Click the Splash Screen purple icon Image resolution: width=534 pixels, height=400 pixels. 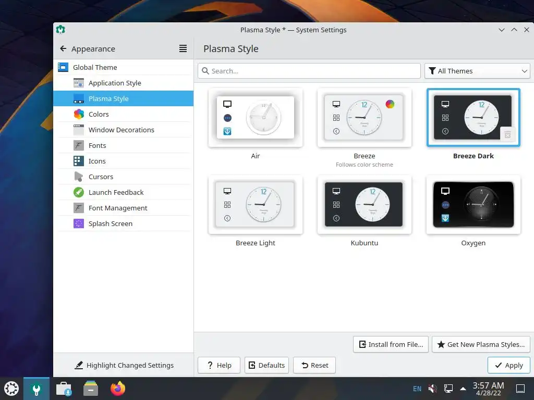pos(79,224)
